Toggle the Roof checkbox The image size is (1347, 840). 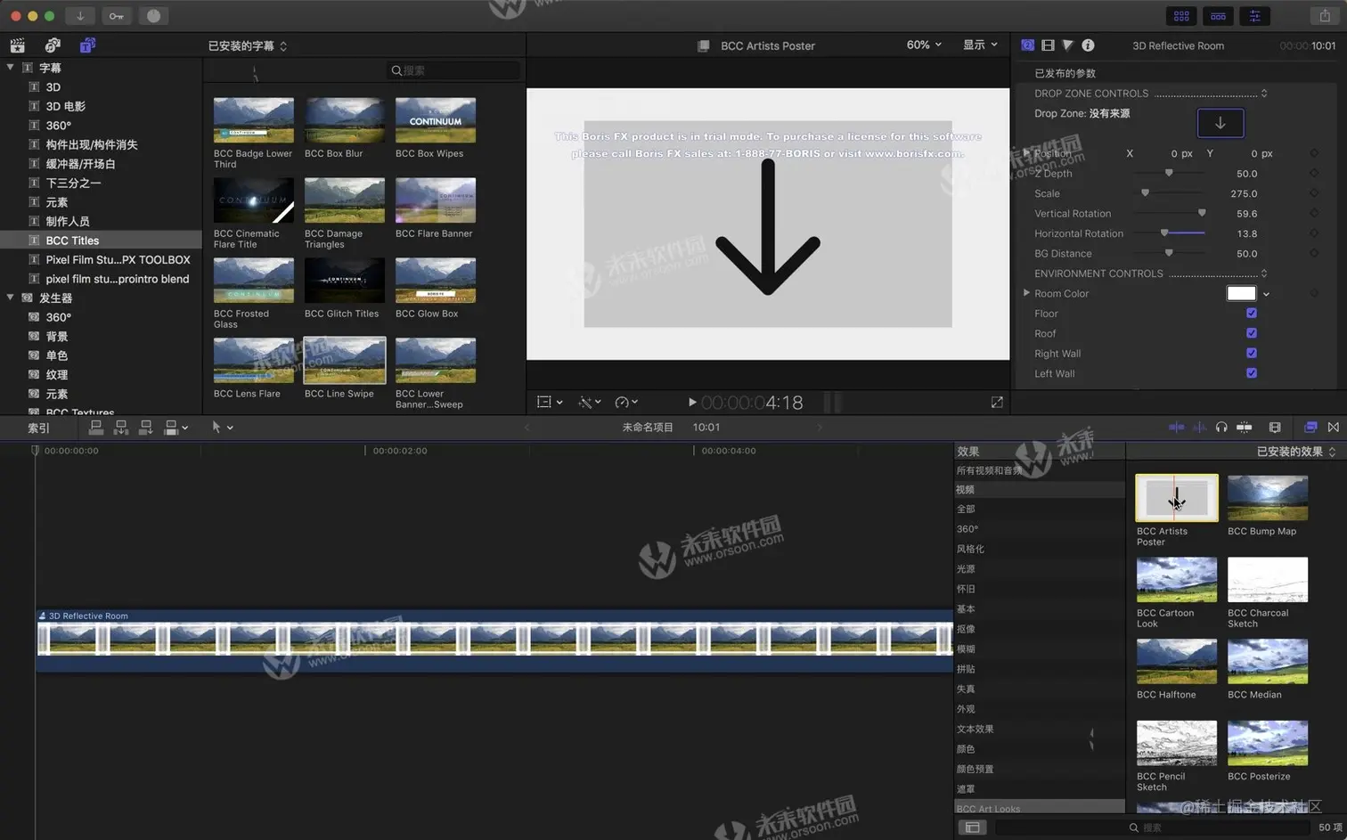[1252, 333]
